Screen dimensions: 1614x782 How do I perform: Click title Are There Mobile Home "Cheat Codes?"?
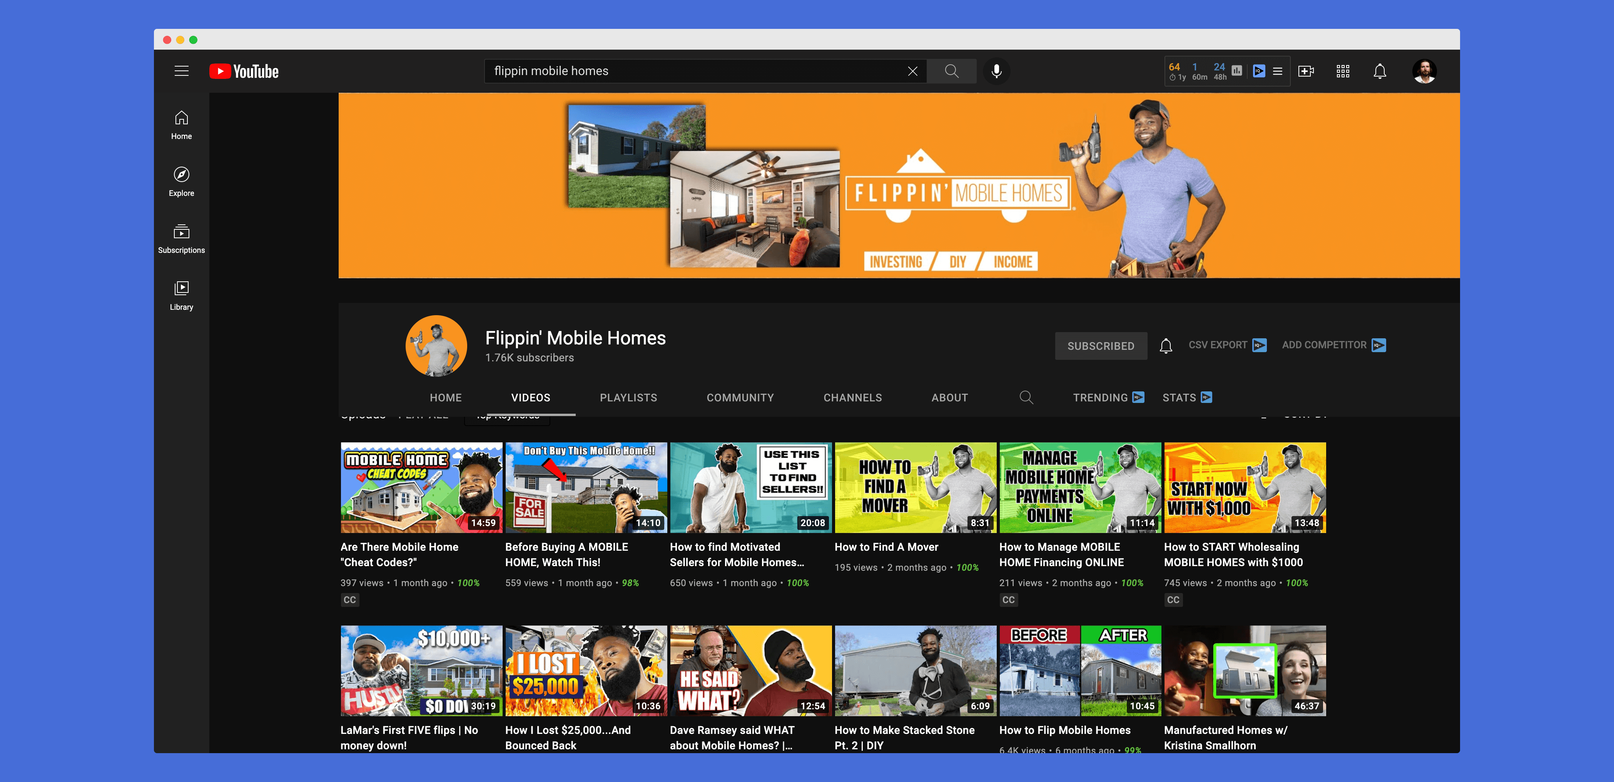point(399,555)
